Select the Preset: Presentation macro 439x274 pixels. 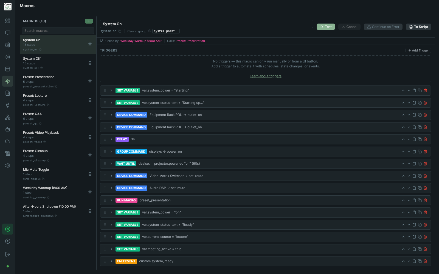point(58,81)
